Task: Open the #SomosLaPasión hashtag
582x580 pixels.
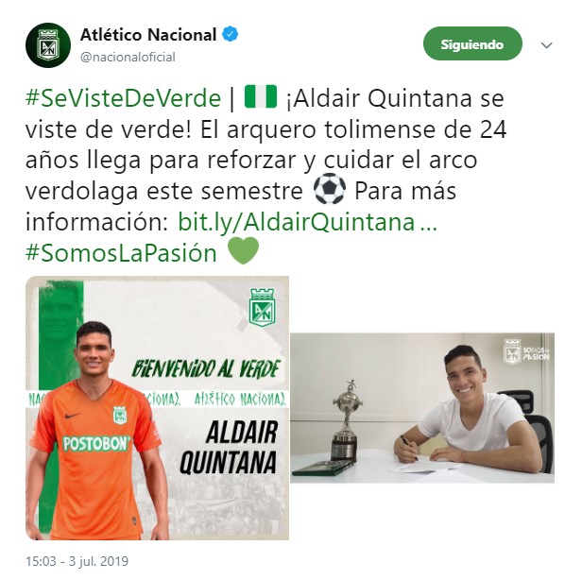Action: pyautogui.click(x=121, y=253)
